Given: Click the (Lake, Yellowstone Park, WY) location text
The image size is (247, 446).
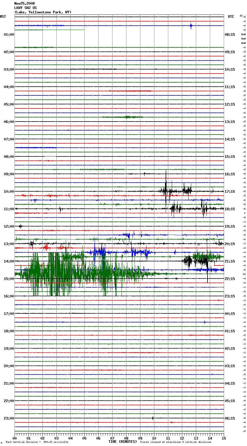Looking at the screenshot, I should pos(43,12).
